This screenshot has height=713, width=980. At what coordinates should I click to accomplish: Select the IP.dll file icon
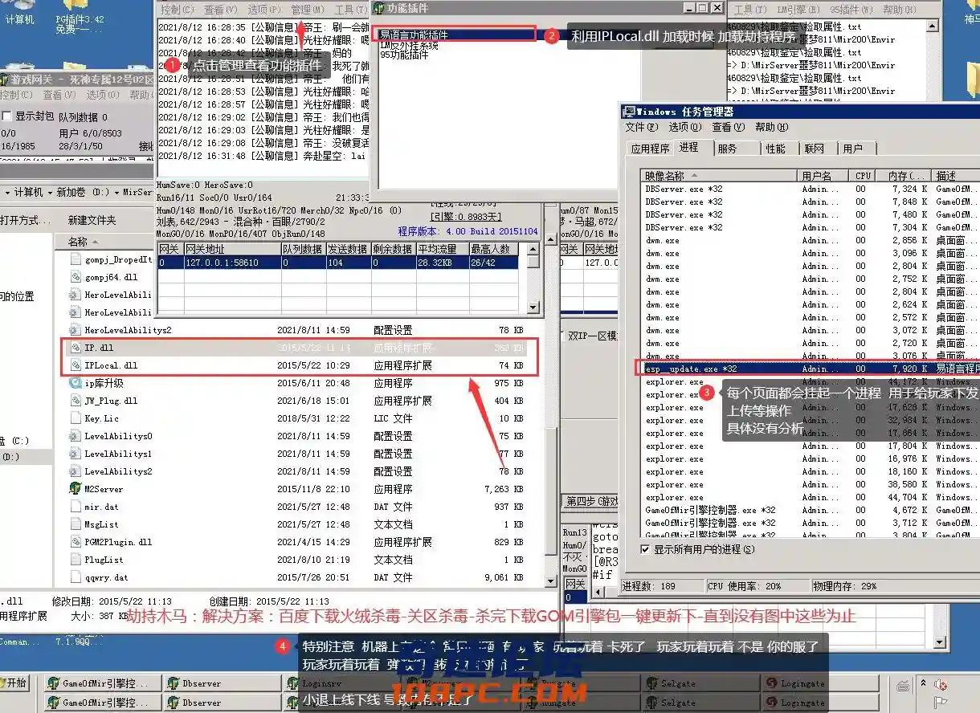point(76,348)
